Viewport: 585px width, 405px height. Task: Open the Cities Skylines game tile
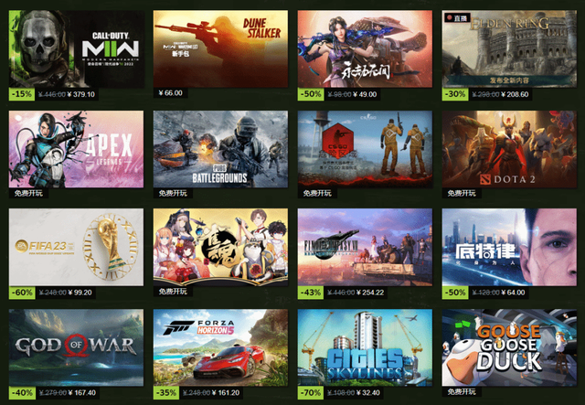[x=365, y=347]
